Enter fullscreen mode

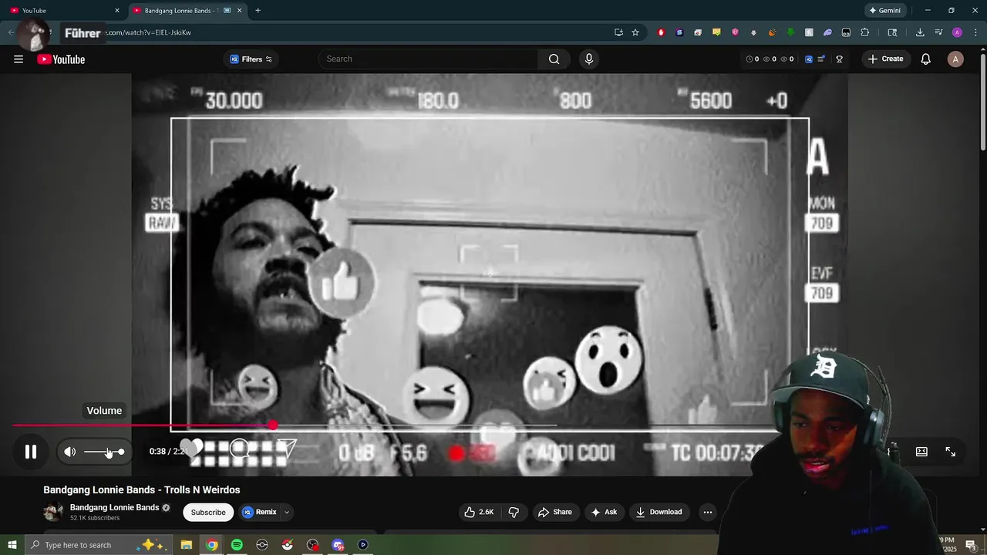[950, 452]
